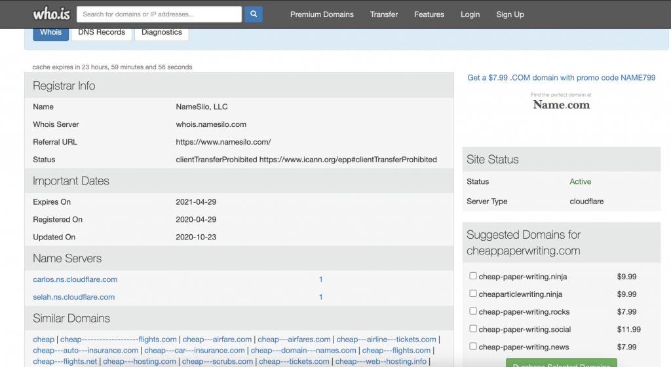This screenshot has height=367, width=671.
Task: Open the similar domain link 'cheap'
Action: tap(44, 340)
